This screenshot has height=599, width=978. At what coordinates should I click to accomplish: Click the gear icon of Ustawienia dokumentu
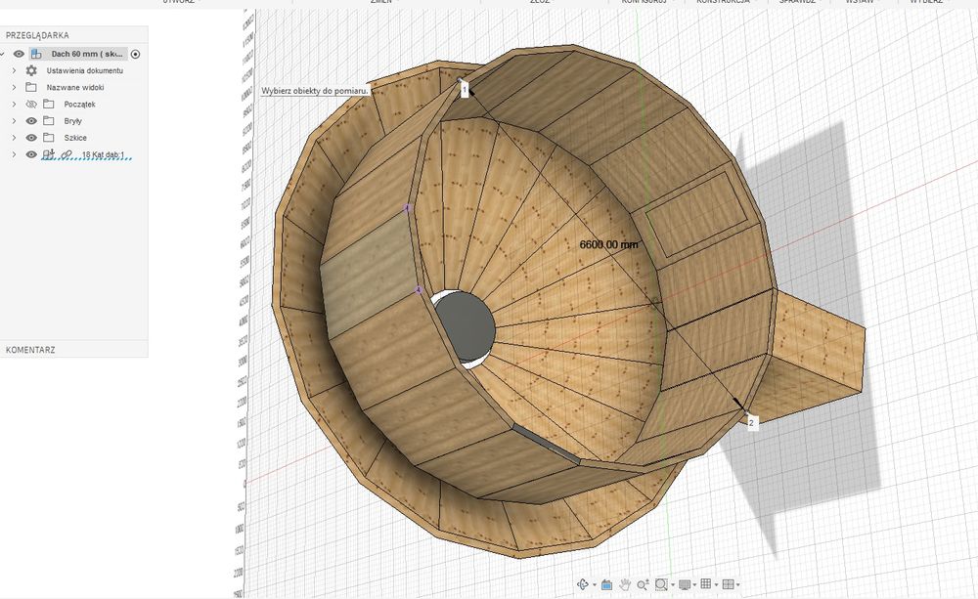coord(31,70)
